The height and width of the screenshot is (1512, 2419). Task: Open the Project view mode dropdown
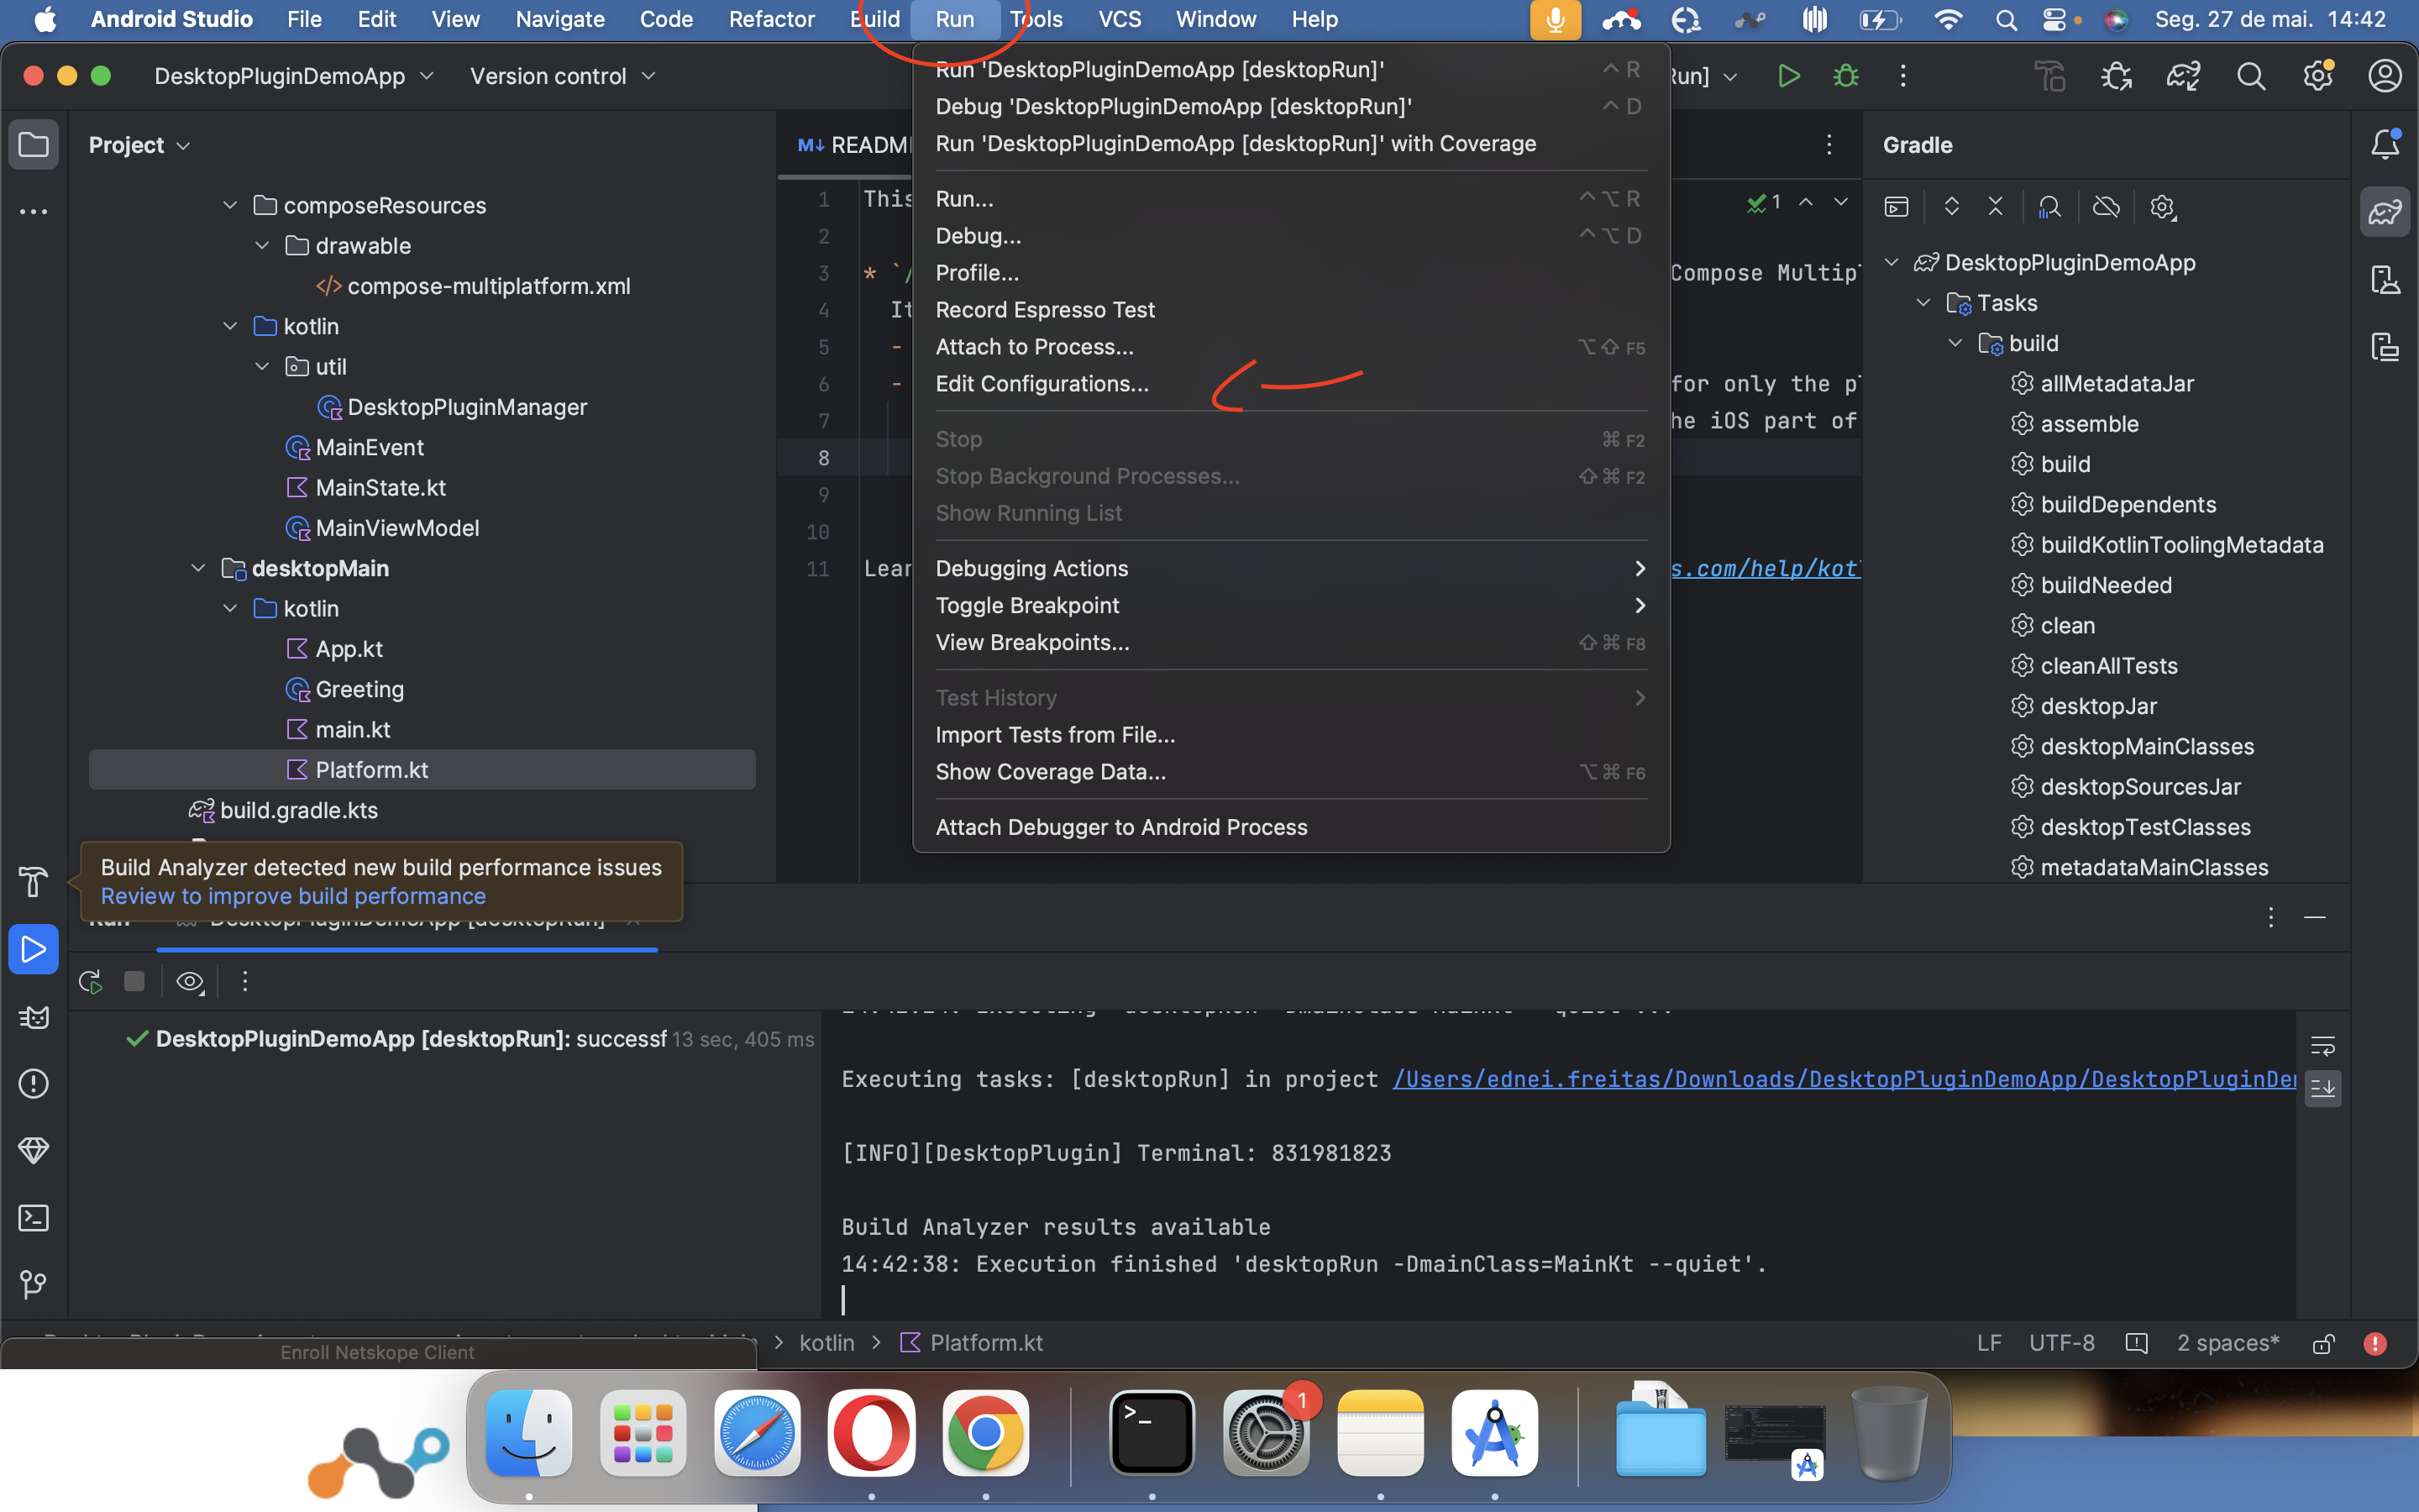coord(139,145)
